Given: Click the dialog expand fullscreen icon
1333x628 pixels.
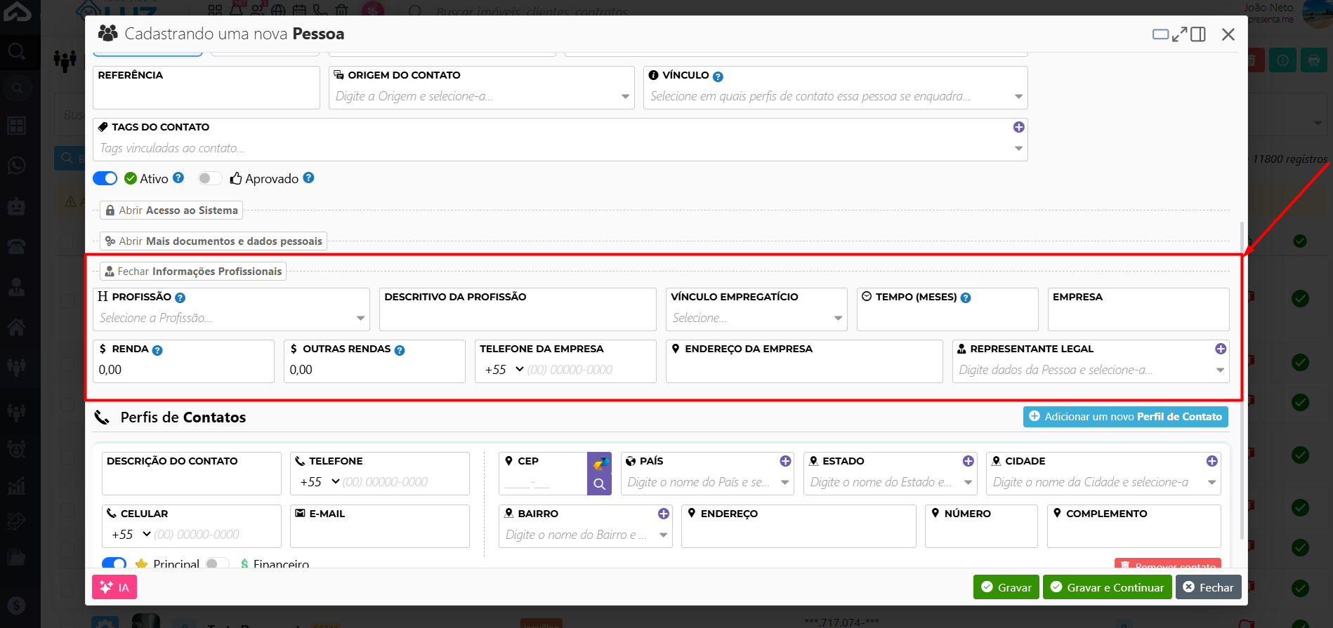Looking at the screenshot, I should (1179, 34).
